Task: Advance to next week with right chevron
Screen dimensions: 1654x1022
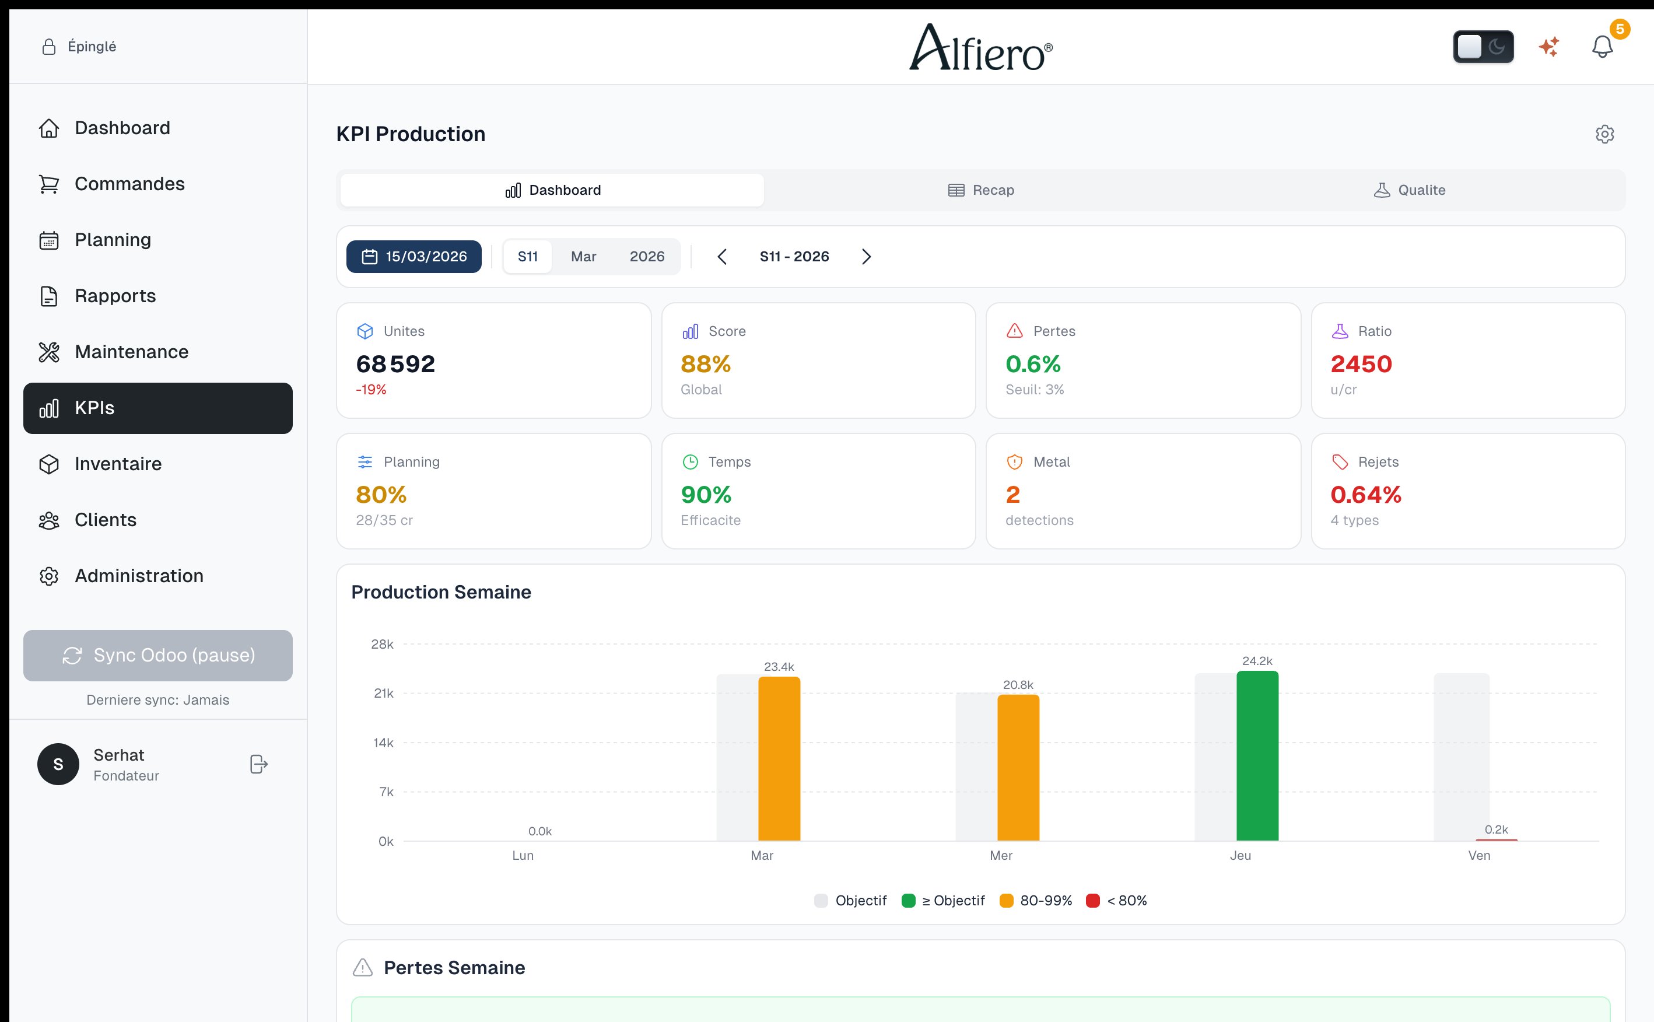Action: tap(866, 256)
